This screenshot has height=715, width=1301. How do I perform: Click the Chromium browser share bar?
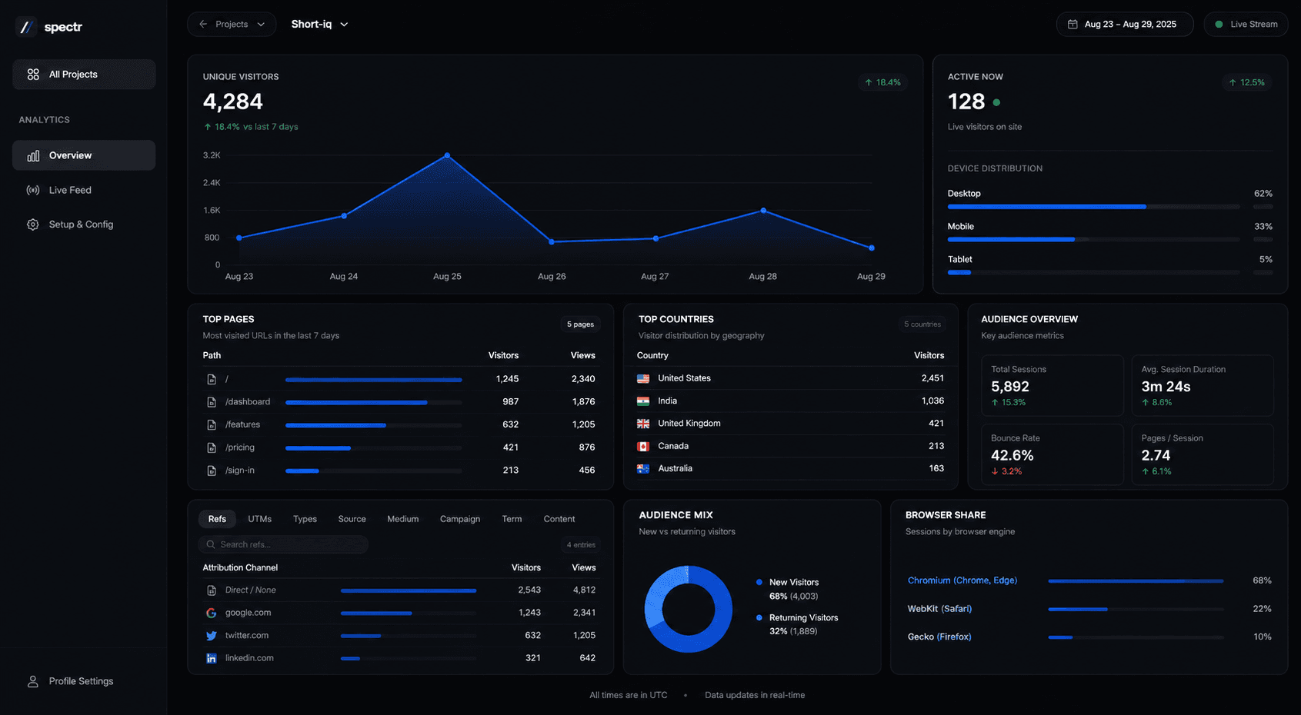point(1136,581)
